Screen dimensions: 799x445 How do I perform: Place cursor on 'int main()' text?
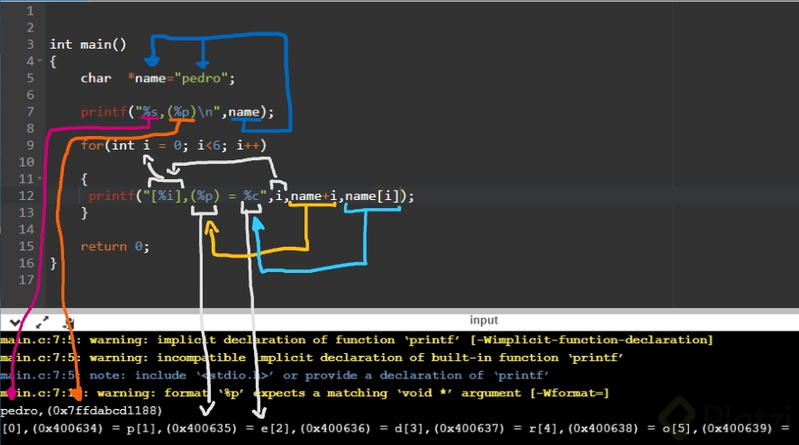click(x=87, y=44)
